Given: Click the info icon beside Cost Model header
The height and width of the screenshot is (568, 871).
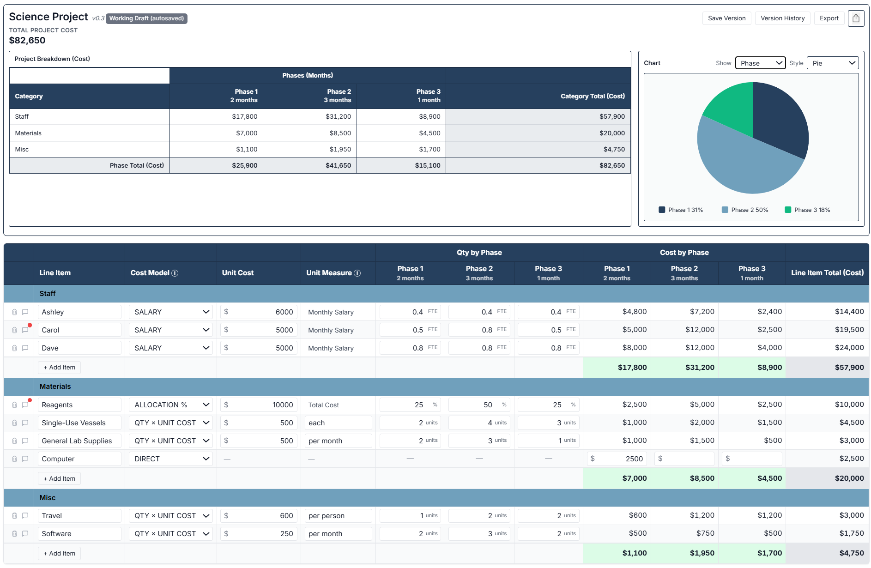Looking at the screenshot, I should coord(175,272).
